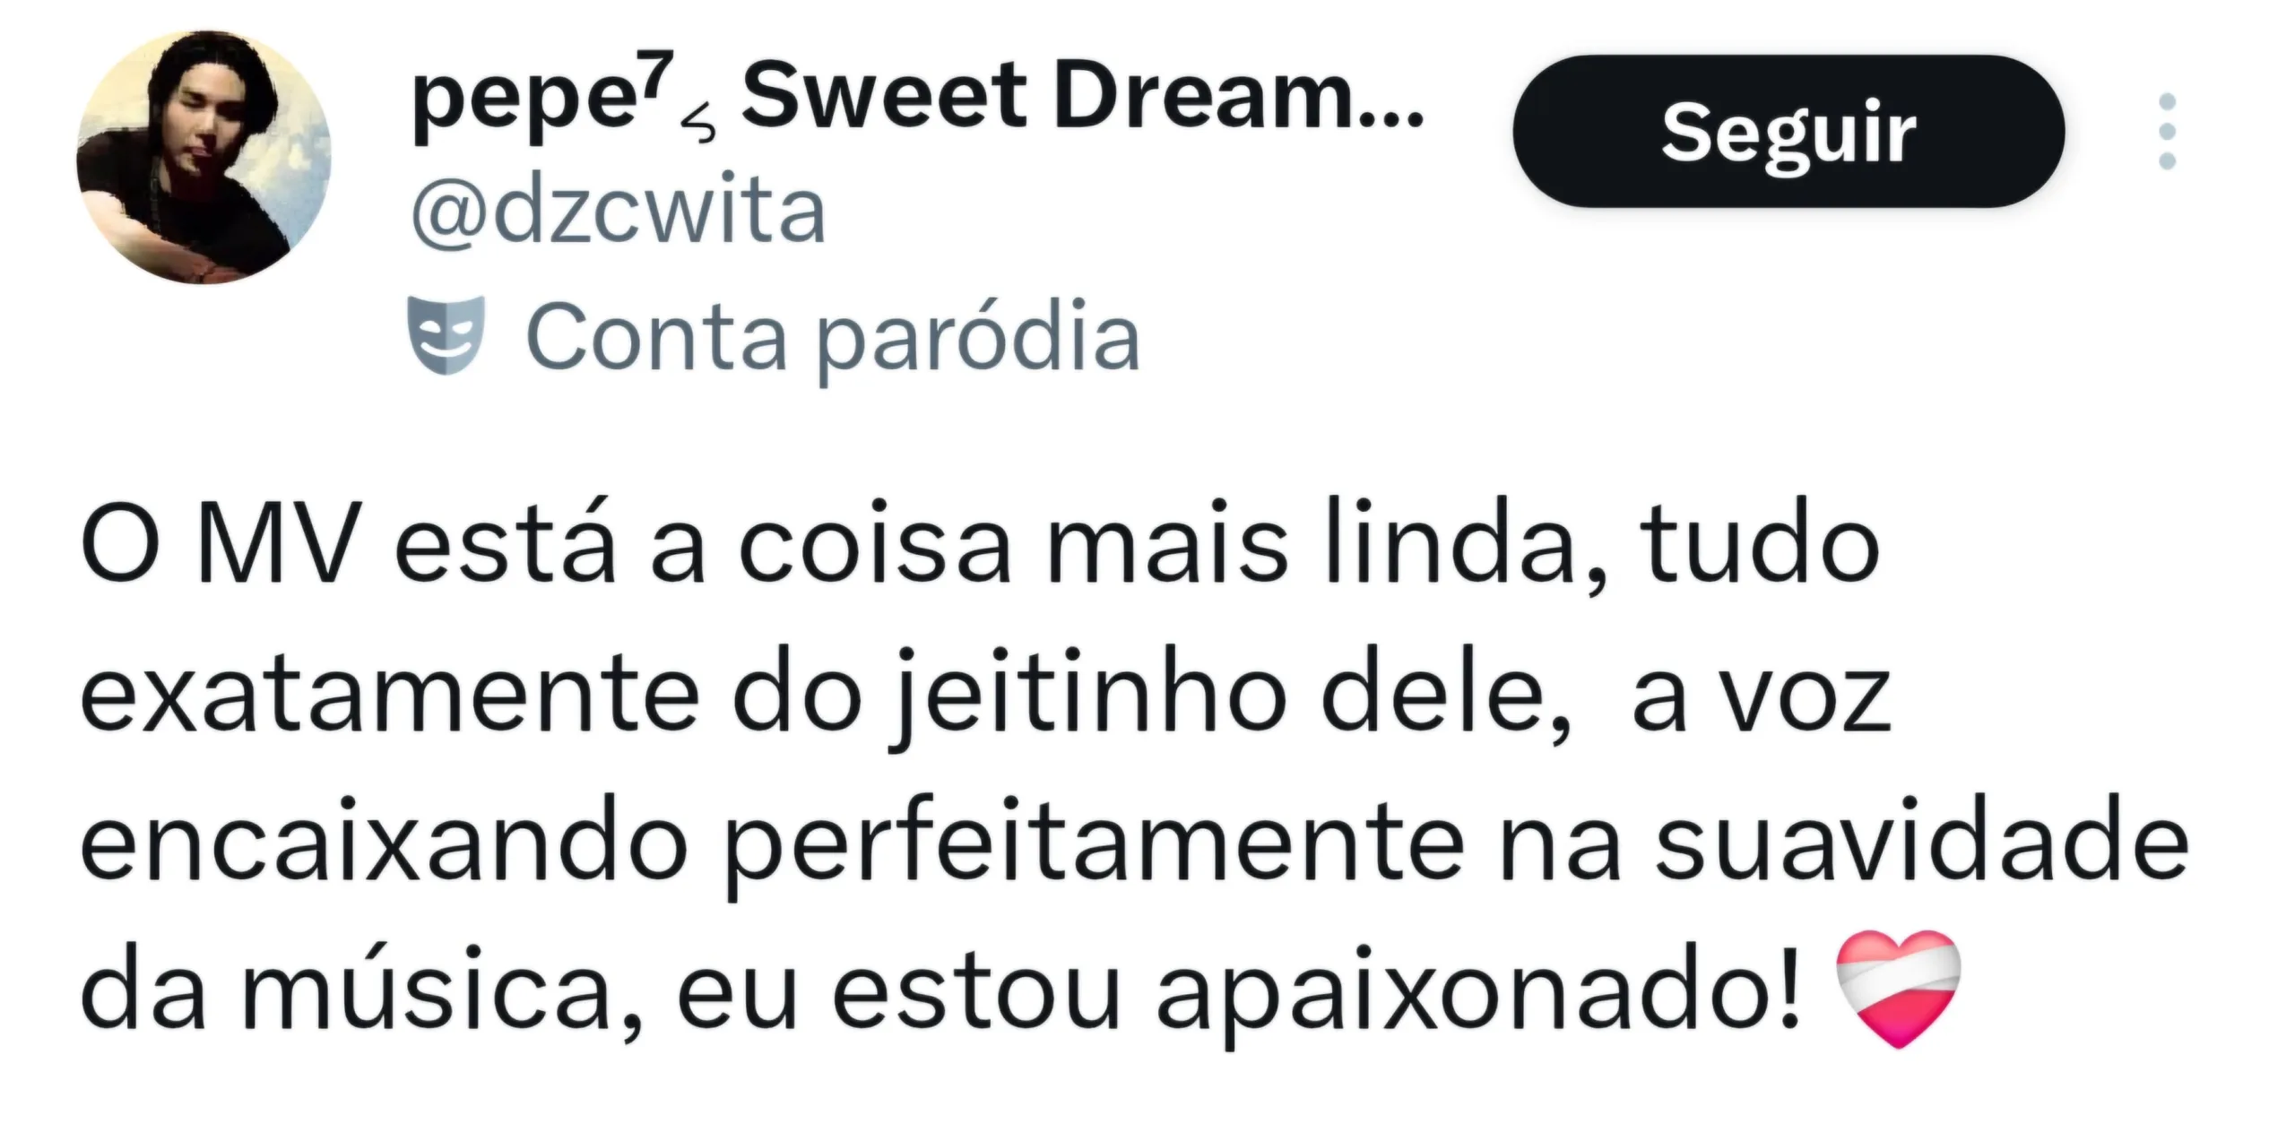
Task: Click the Conta paródia label text
Action: pos(833,338)
